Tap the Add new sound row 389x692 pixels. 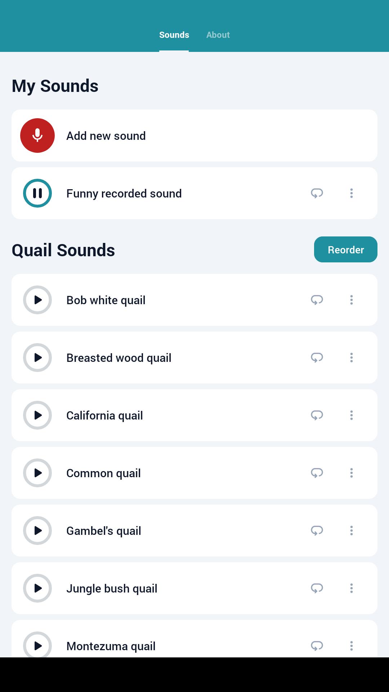click(194, 136)
